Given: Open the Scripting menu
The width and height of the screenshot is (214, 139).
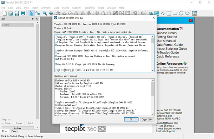Looking at the screenshot, I should [x=90, y=8].
